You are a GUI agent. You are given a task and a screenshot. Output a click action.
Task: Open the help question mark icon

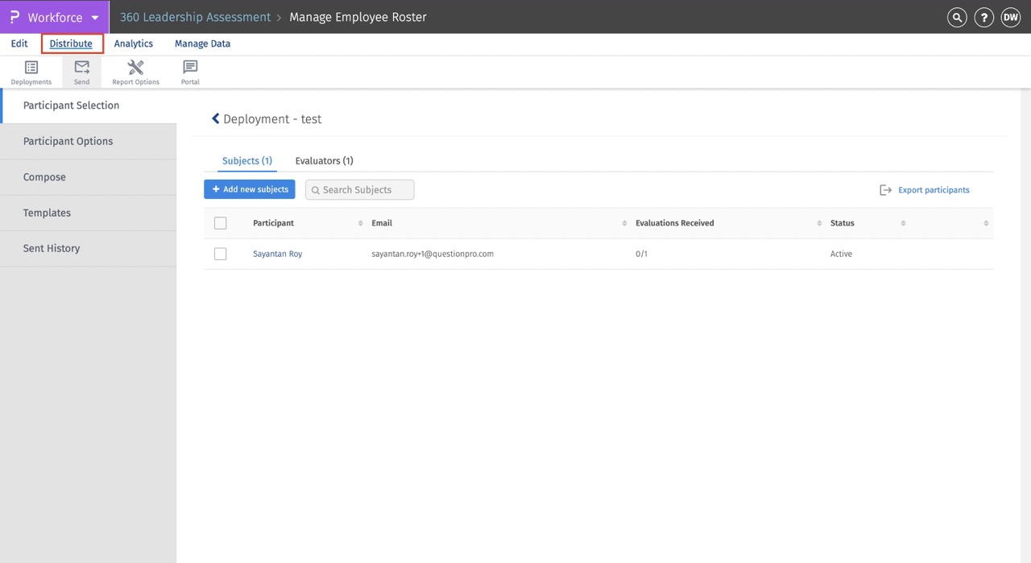click(983, 18)
